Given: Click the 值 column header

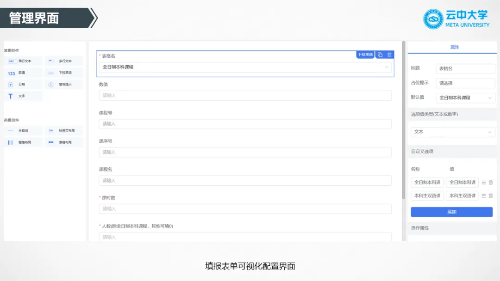Looking at the screenshot, I should (451, 169).
